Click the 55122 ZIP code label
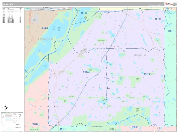The height and width of the screenshot is (134, 179). click(x=86, y=71)
